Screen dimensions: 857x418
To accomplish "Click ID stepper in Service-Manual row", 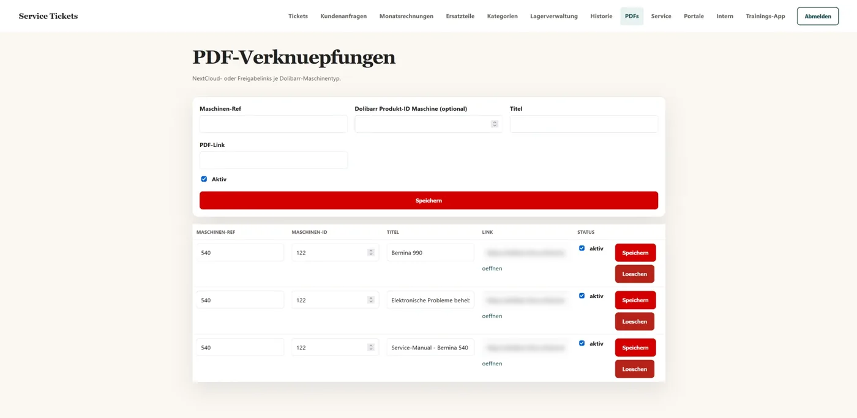I will (x=370, y=347).
